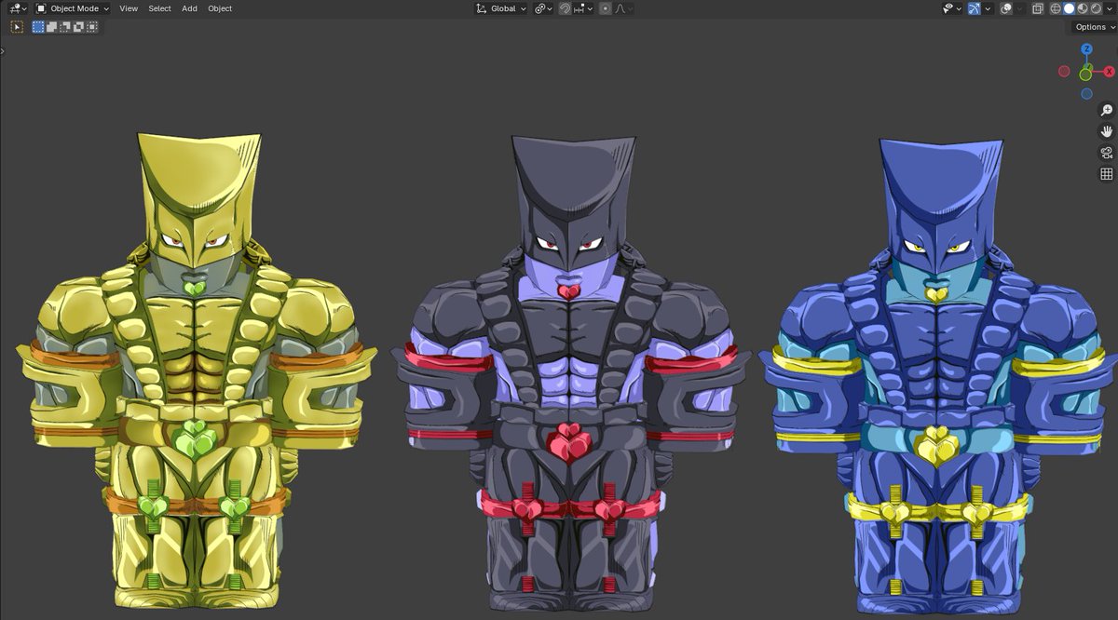This screenshot has width=1118, height=620.
Task: Toggle proportional editing
Action: (606, 8)
